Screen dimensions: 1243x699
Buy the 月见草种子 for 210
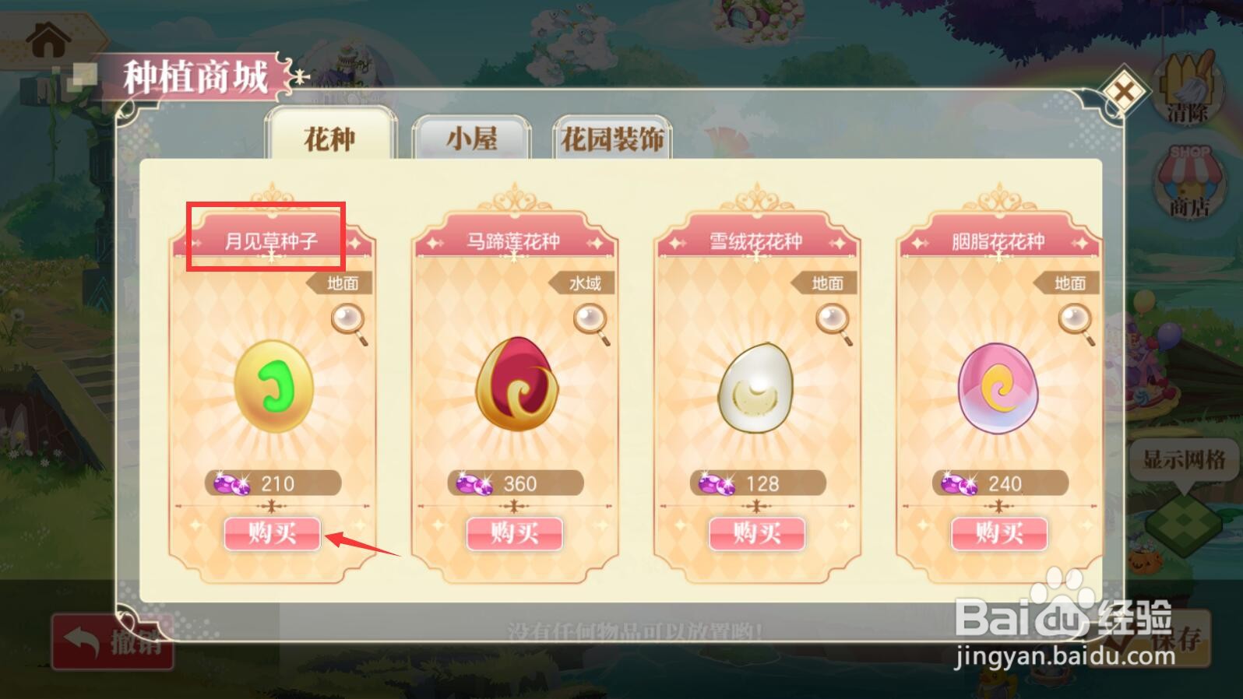[273, 533]
